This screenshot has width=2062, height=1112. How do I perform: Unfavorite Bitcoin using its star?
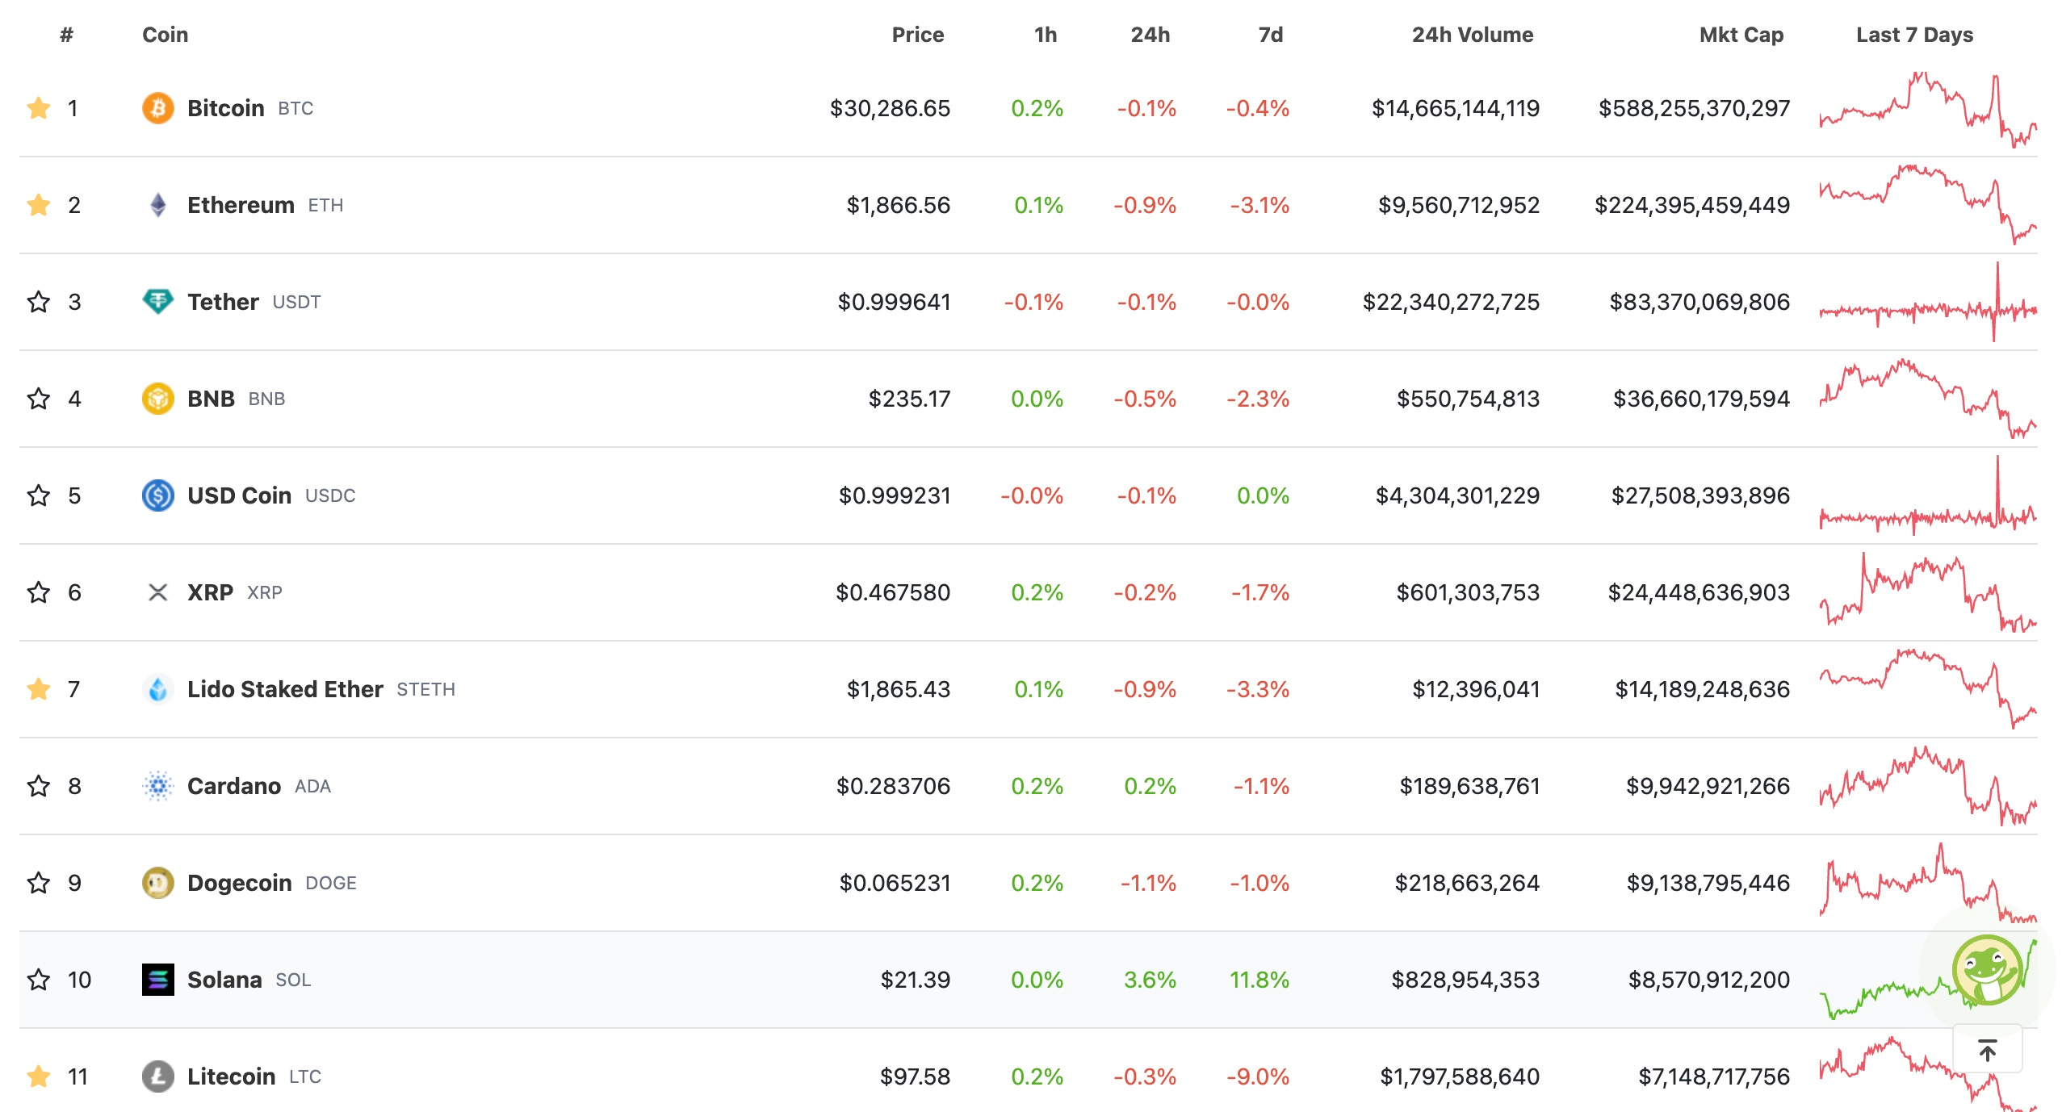click(x=38, y=108)
